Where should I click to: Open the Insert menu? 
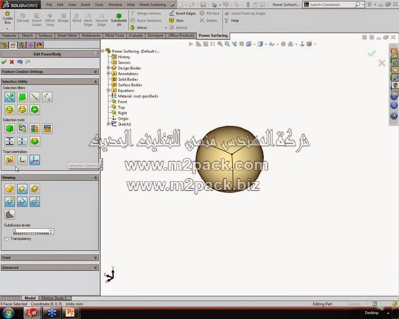tap(85, 4)
